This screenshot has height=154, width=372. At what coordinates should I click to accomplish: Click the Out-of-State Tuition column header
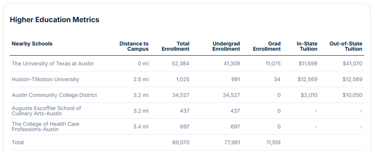tap(346, 46)
